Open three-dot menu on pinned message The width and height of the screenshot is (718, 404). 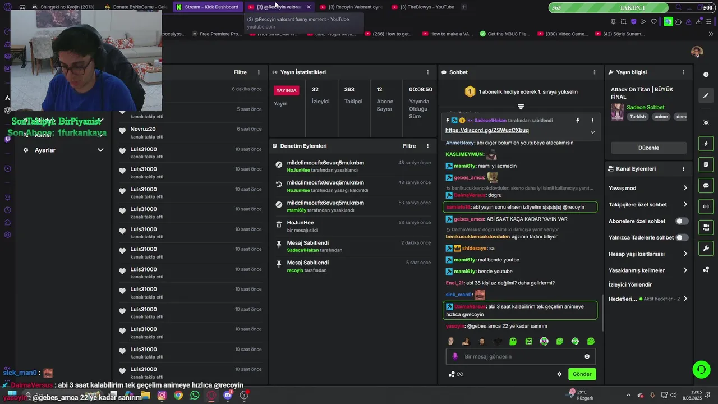(592, 121)
